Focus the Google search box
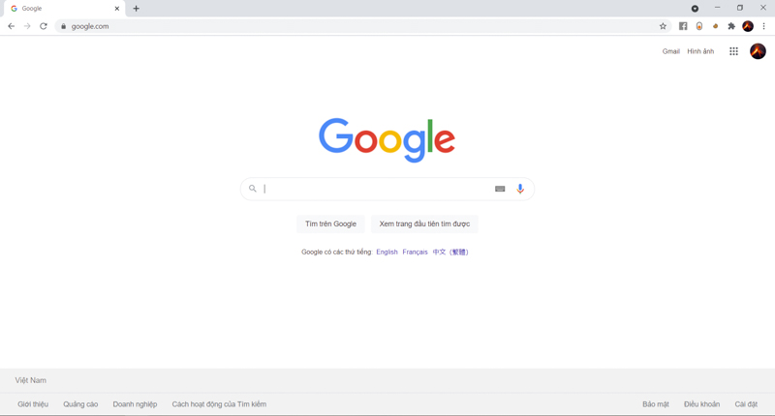 point(378,189)
